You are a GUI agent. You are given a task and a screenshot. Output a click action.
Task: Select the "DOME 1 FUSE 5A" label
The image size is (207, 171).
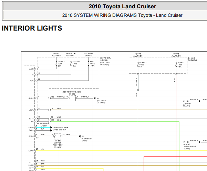pyautogui.click(x=143, y=65)
